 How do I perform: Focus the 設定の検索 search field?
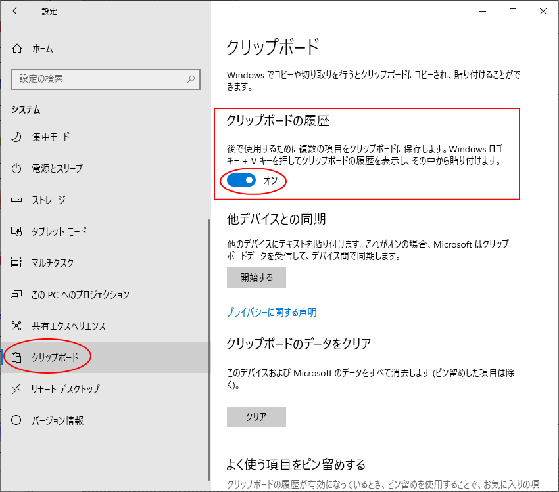[x=99, y=79]
